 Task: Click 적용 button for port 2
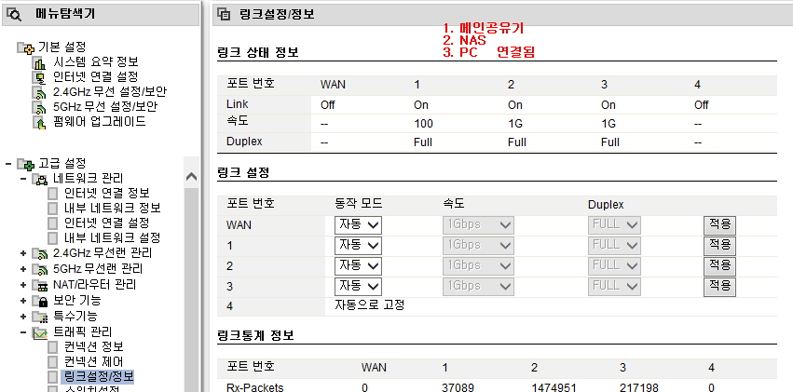pos(719,266)
